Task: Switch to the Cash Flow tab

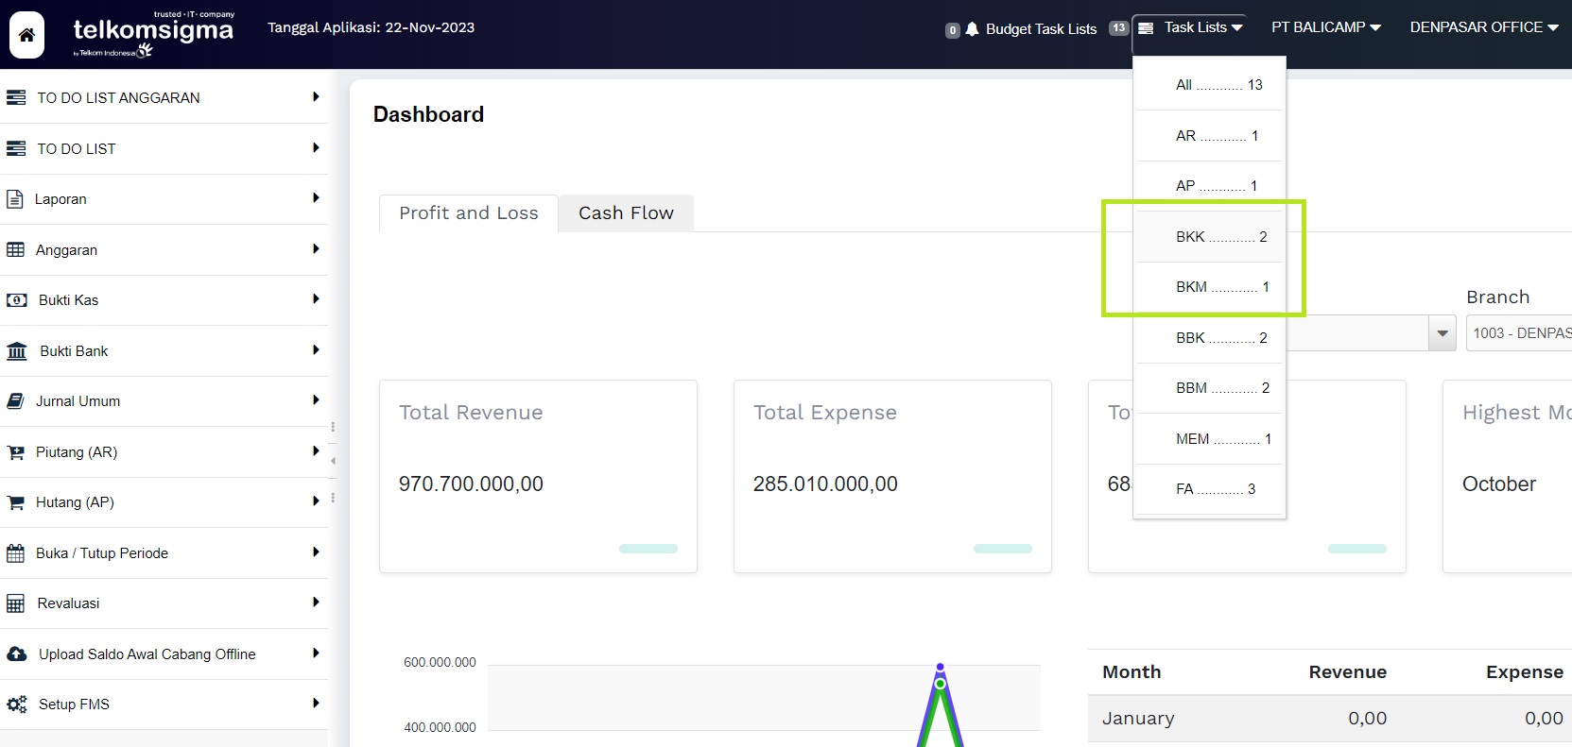Action: tap(626, 213)
